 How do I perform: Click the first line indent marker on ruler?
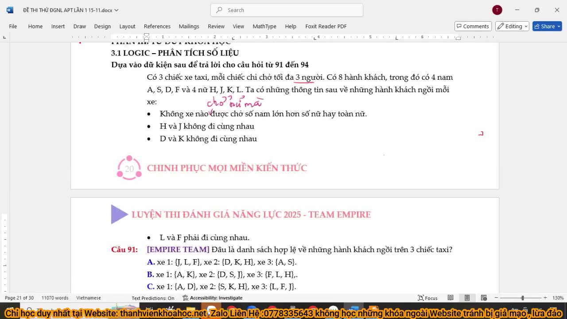[x=147, y=35]
